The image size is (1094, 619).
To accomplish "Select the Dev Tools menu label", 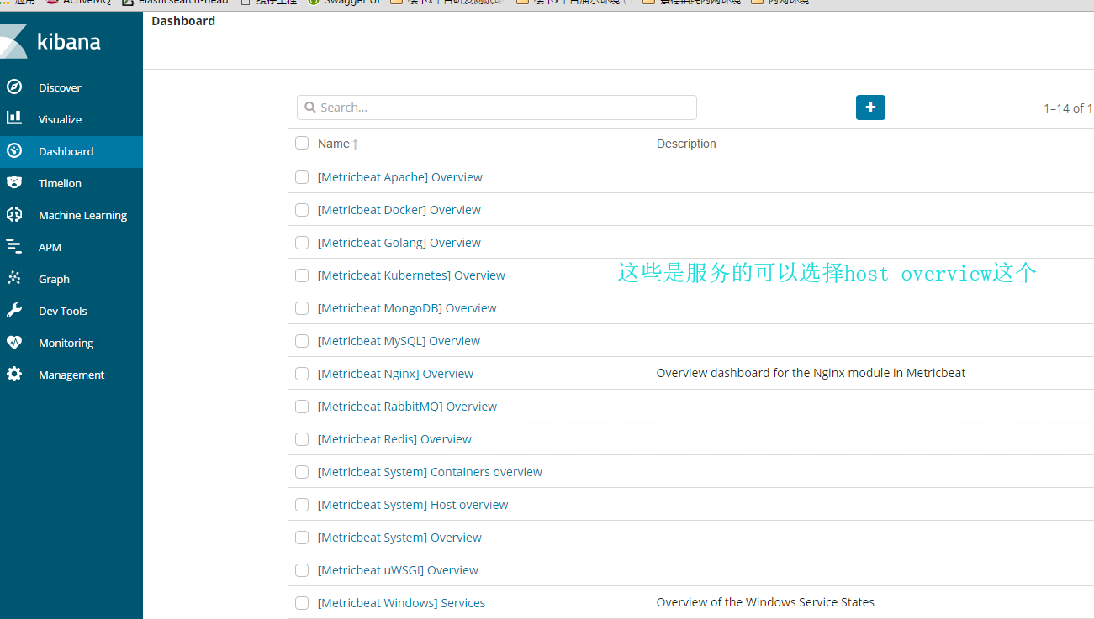I will [63, 311].
